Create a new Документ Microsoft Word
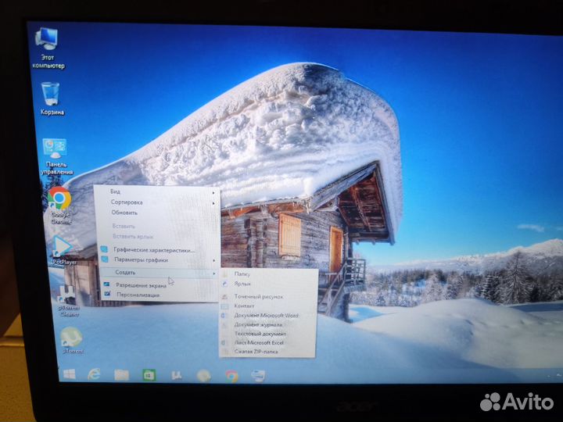563x422 pixels. pos(266,316)
